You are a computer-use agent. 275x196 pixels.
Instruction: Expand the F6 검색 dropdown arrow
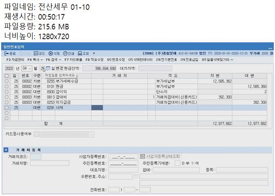(x=60, y=60)
